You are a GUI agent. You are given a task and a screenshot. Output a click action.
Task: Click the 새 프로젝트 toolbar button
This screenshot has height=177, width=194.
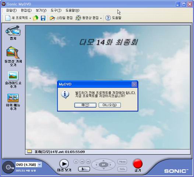pyautogui.click(x=17, y=18)
